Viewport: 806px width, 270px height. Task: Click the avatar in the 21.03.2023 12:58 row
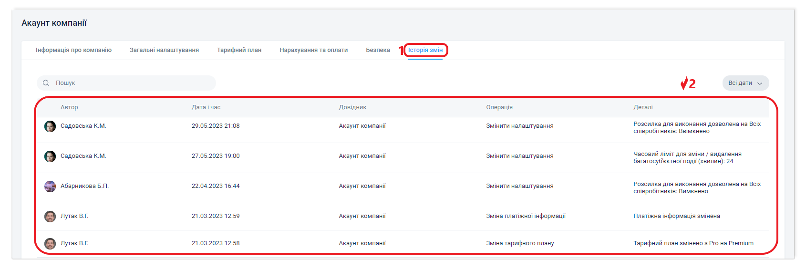[50, 244]
